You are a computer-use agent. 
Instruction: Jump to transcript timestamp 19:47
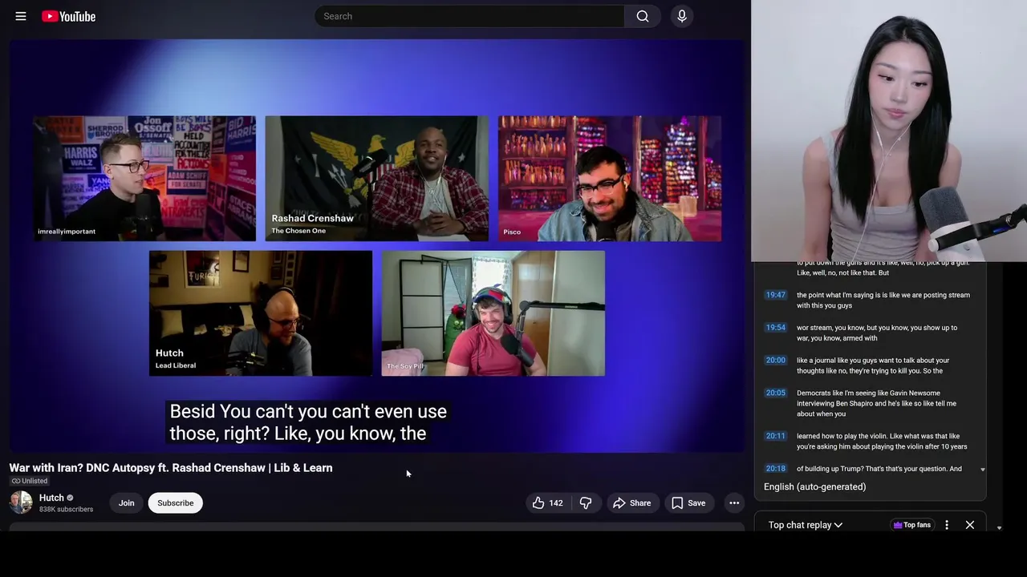(775, 295)
